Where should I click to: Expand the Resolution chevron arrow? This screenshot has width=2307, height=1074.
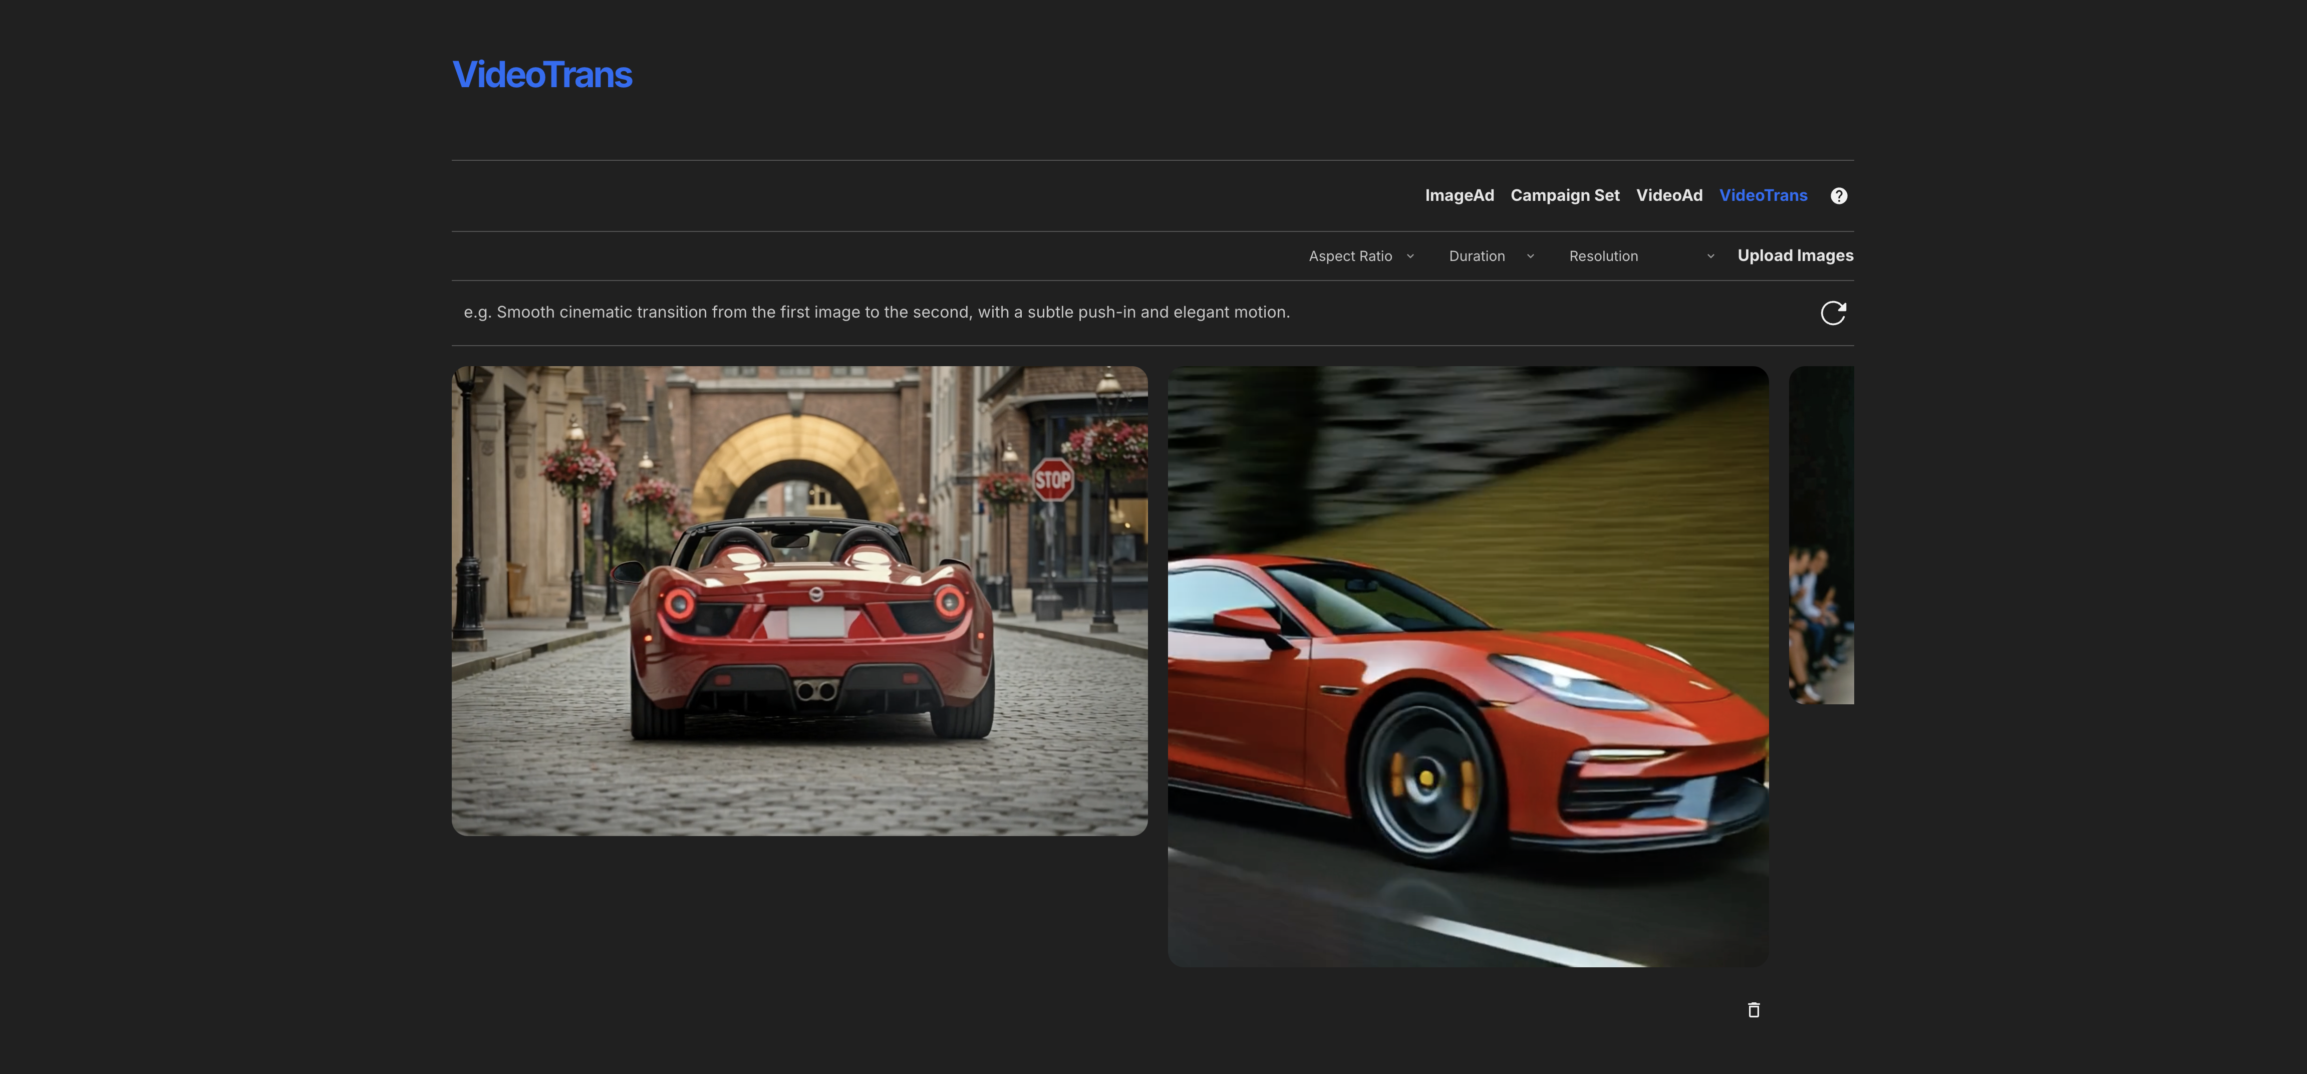tap(1710, 255)
